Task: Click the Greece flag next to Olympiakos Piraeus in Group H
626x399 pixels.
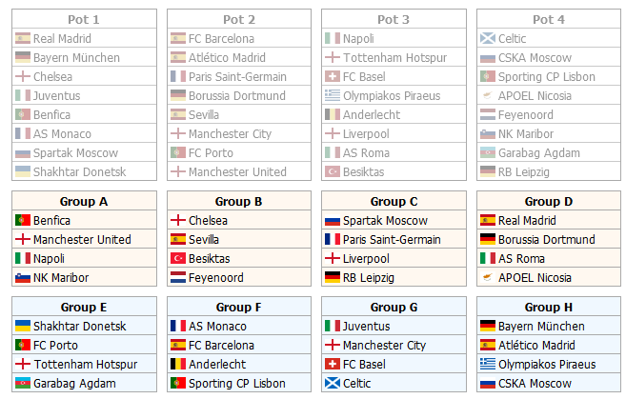Action: coord(488,365)
